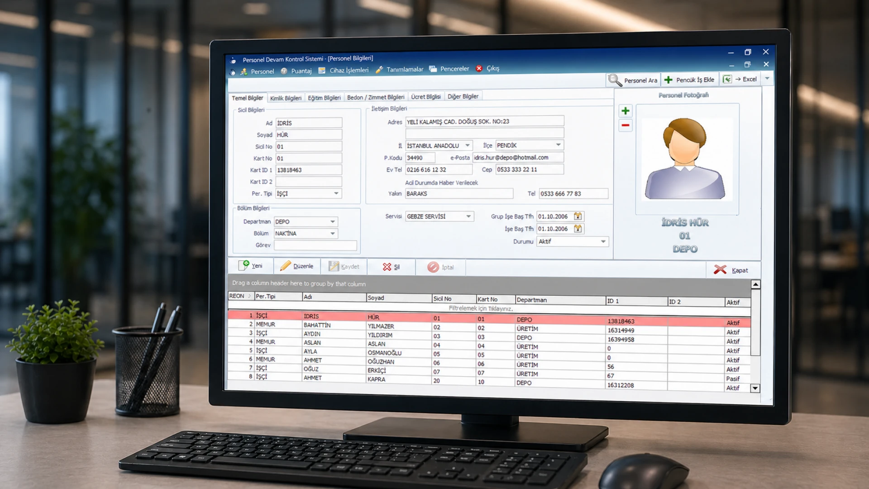Click the Cep phone field
The height and width of the screenshot is (489, 869).
click(x=530, y=169)
